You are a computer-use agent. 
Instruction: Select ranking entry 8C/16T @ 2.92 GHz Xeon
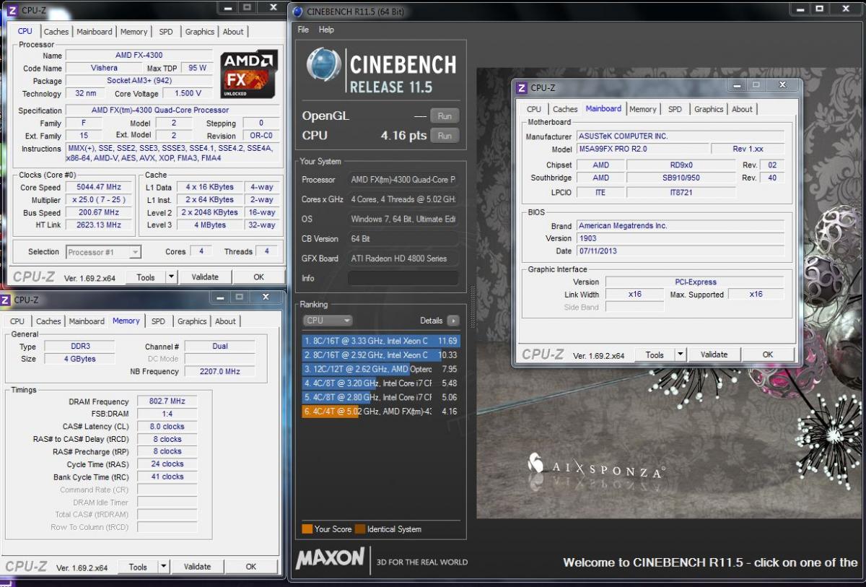380,355
